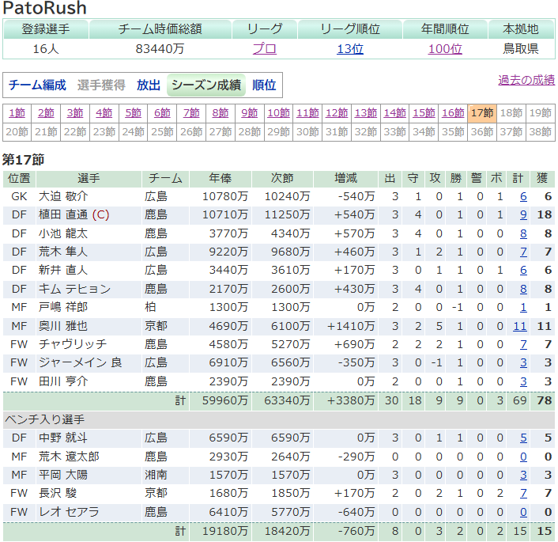Switch to 選手獲得 tab
The width and height of the screenshot is (558, 542).
coord(101,85)
